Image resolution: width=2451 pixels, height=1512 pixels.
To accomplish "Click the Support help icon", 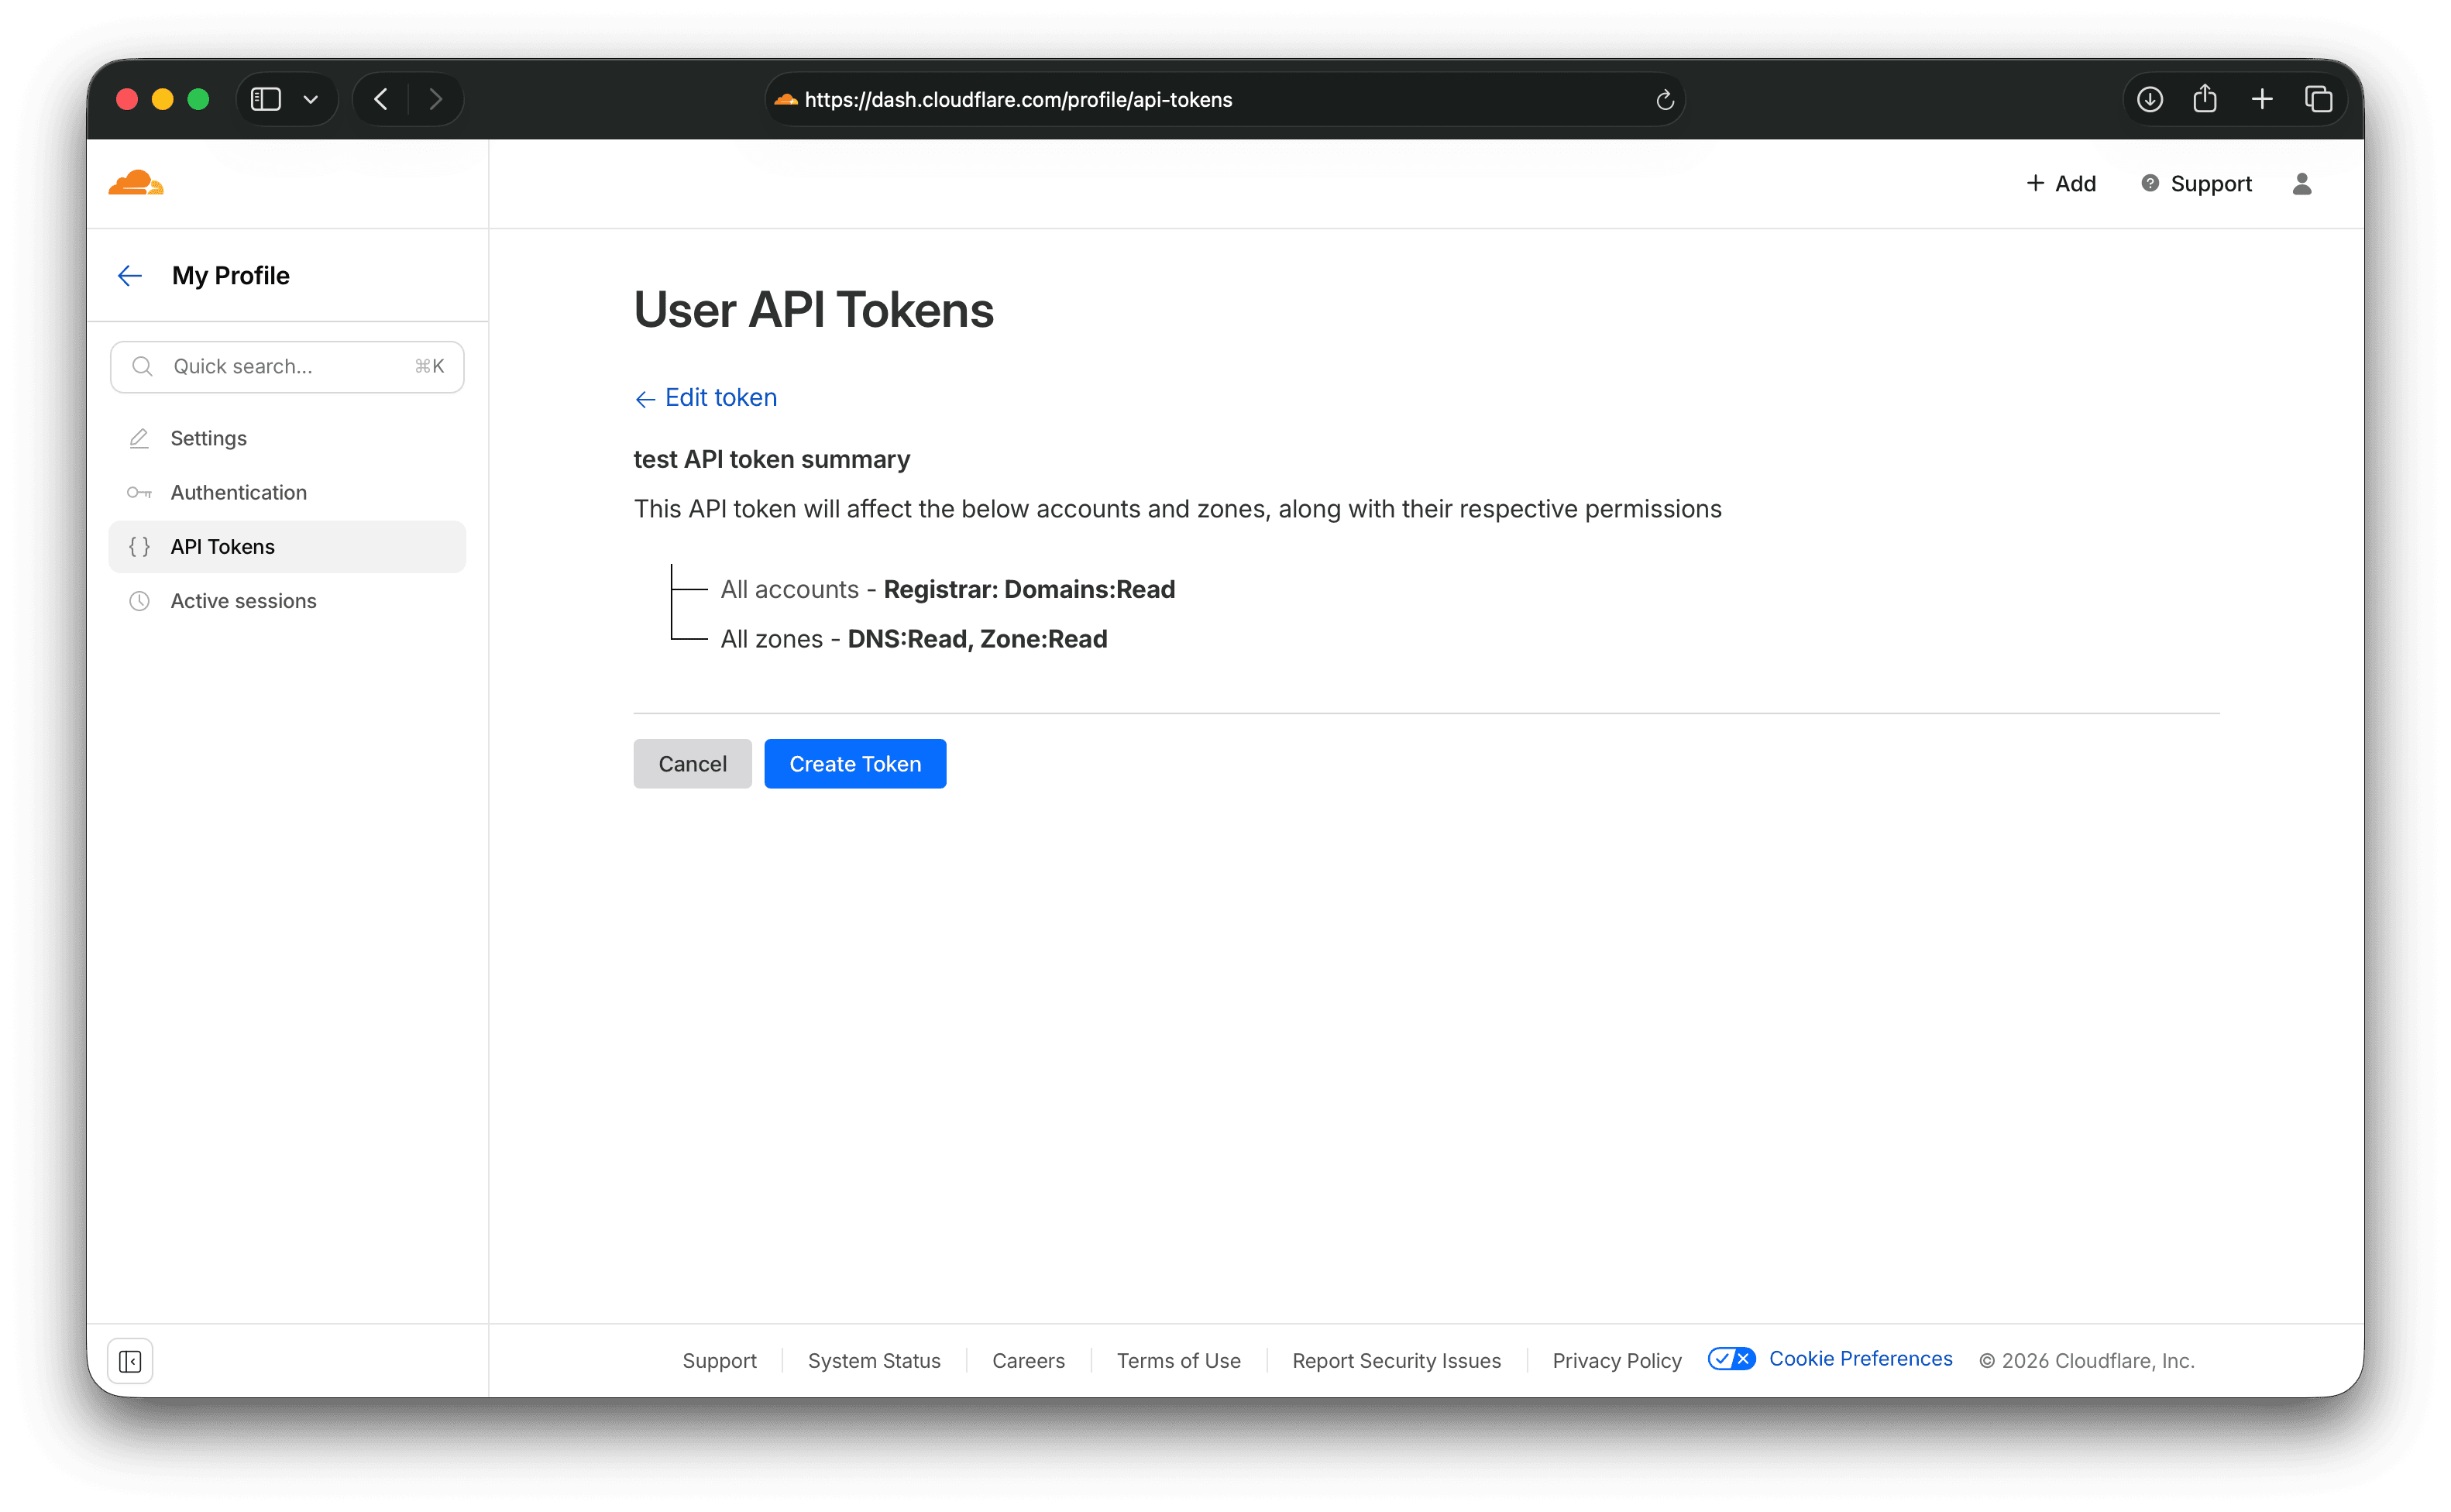I will (2150, 183).
